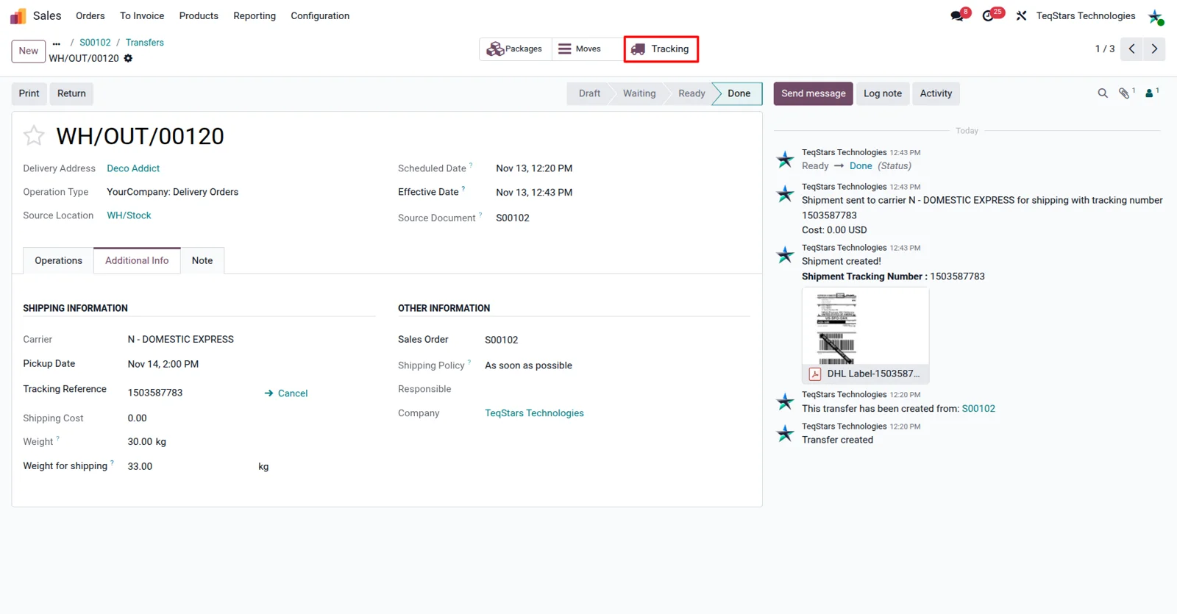Viewport: 1177px width, 614px height.
Task: Open the WH/Stock source location link
Action: click(129, 215)
